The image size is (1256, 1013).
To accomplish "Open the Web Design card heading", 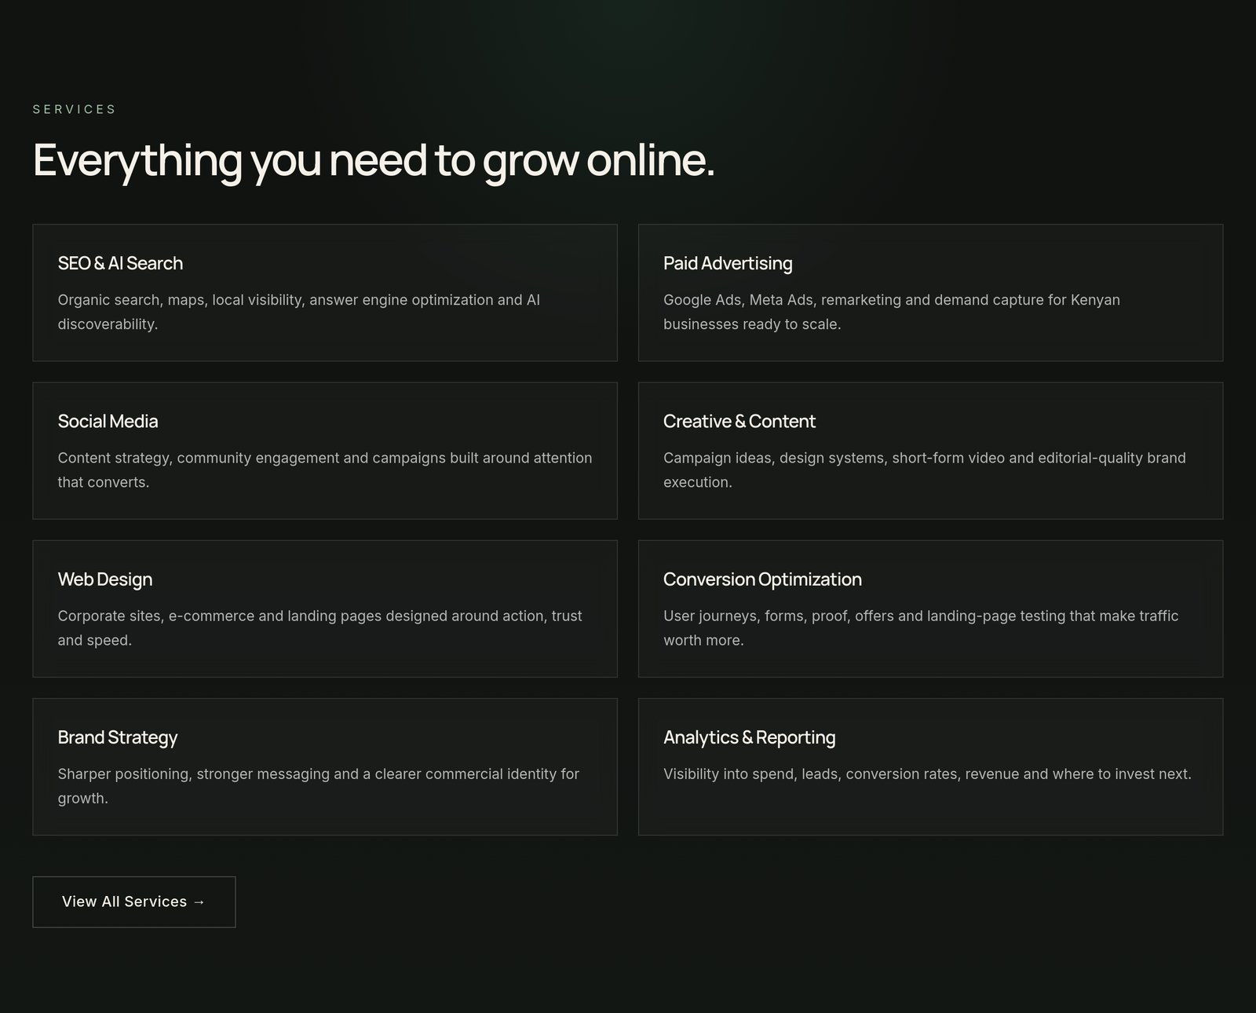I will (x=105, y=580).
